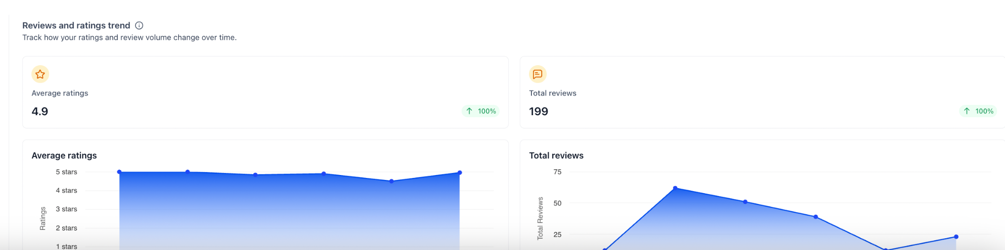This screenshot has height=250, width=1005.
Task: Click the chat bubble icon in Total reviews card
Action: [538, 74]
